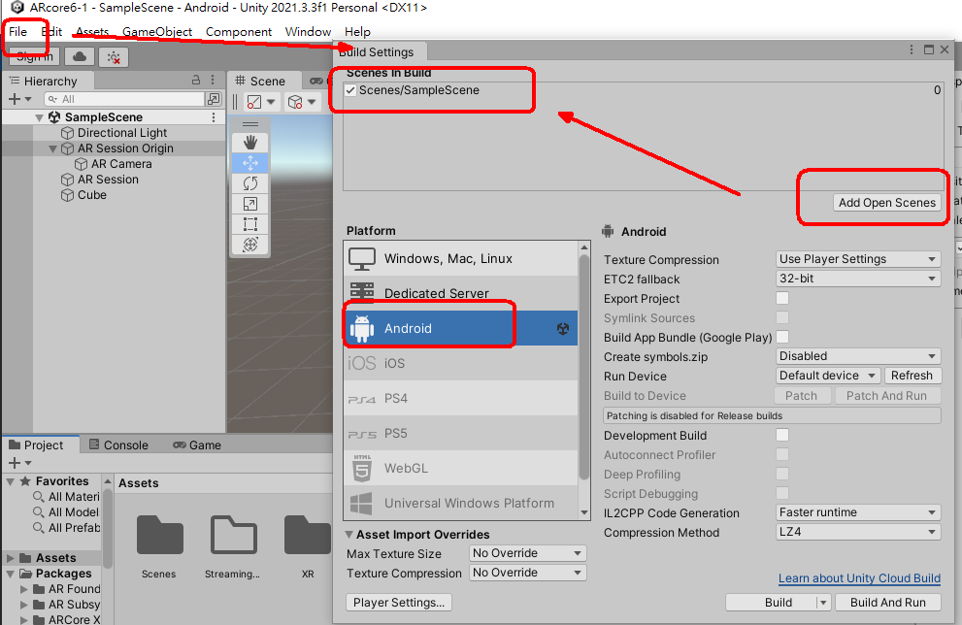Open the XR folder in Assets
962x625 pixels.
(308, 547)
